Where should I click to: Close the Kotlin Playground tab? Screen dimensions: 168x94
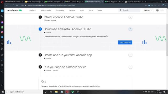122,2
